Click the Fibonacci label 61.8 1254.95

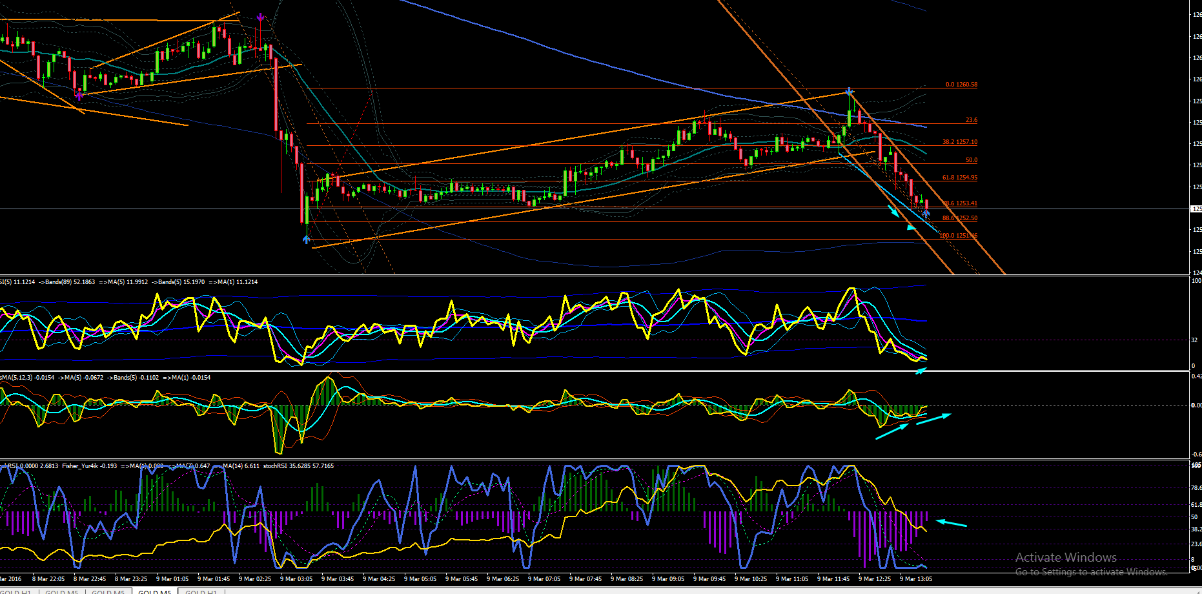(960, 178)
